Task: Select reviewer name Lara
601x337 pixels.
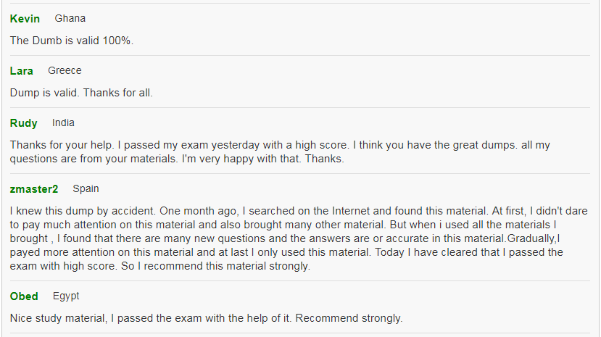Action: [x=22, y=71]
